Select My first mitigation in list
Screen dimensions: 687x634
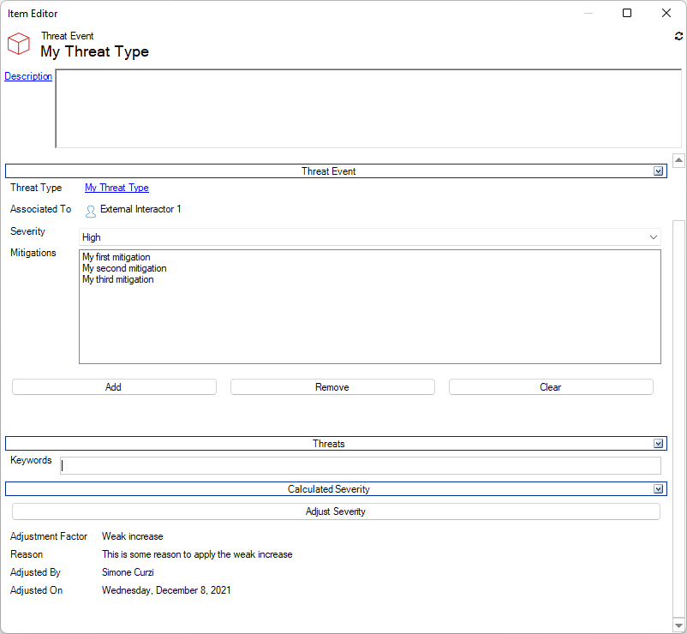click(116, 257)
